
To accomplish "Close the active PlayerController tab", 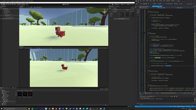I will (161, 6).
